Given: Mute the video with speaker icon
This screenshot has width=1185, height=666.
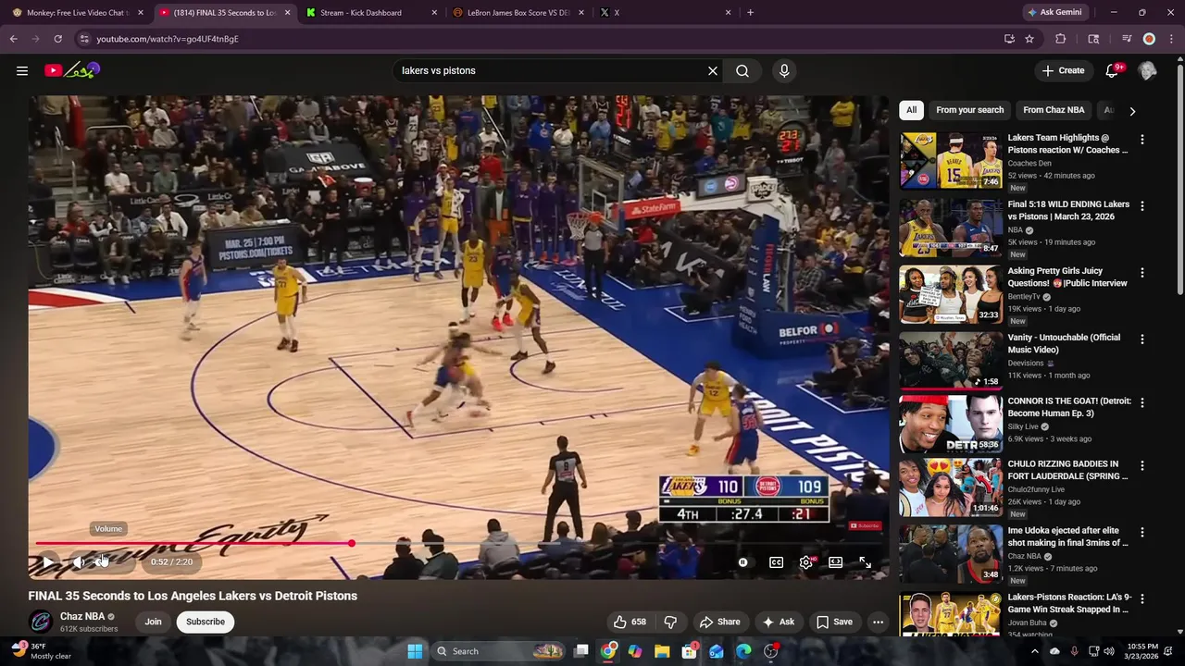Looking at the screenshot, I should point(79,561).
